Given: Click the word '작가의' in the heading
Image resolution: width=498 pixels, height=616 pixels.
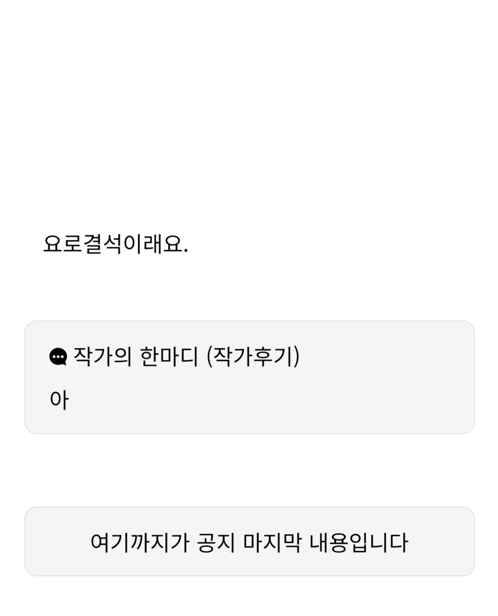Looking at the screenshot, I should click(x=102, y=357).
